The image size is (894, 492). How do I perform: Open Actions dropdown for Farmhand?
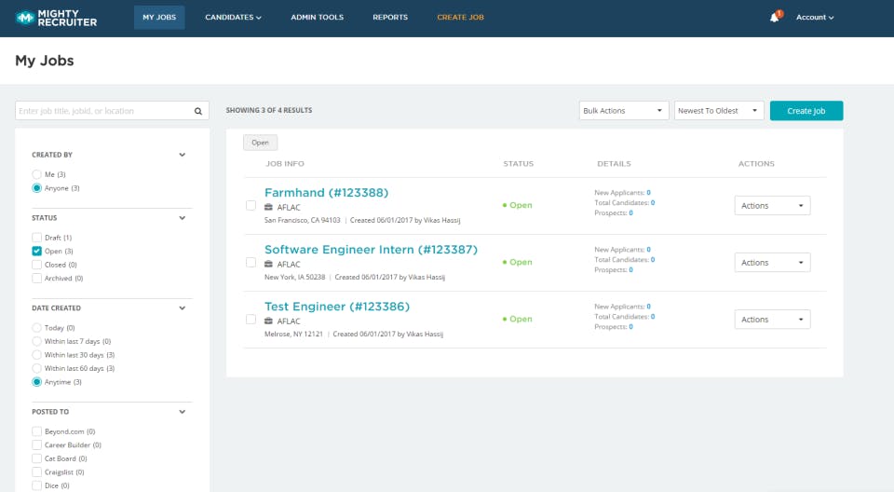pyautogui.click(x=772, y=206)
